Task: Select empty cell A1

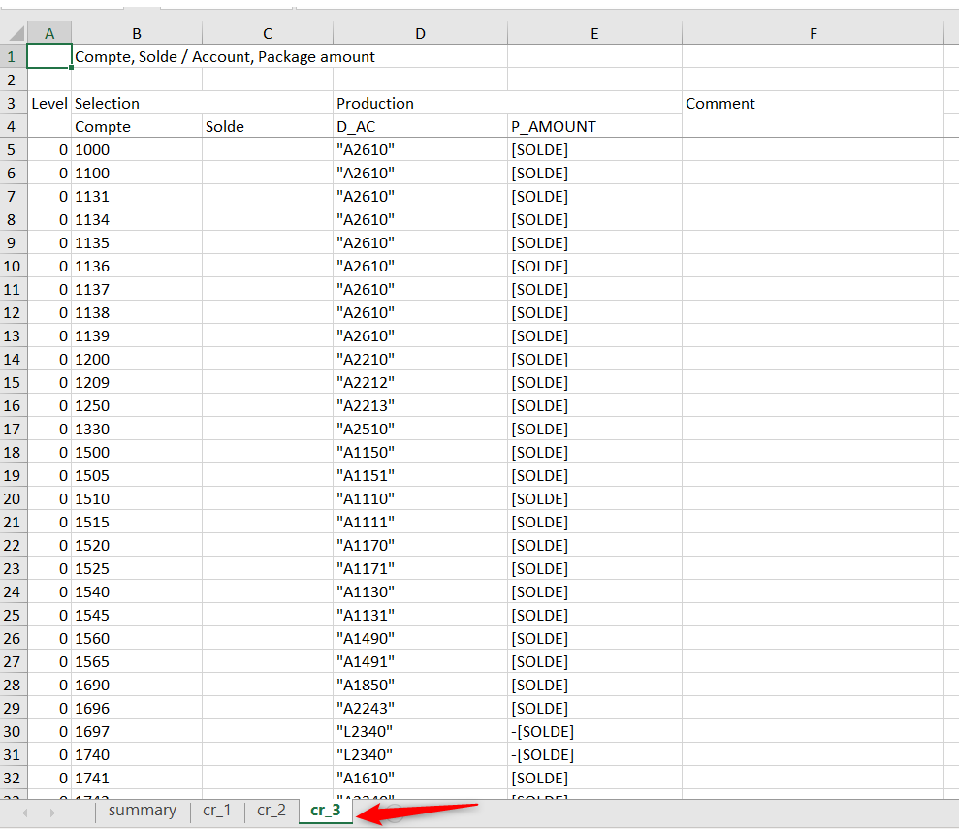Action: pyautogui.click(x=48, y=56)
